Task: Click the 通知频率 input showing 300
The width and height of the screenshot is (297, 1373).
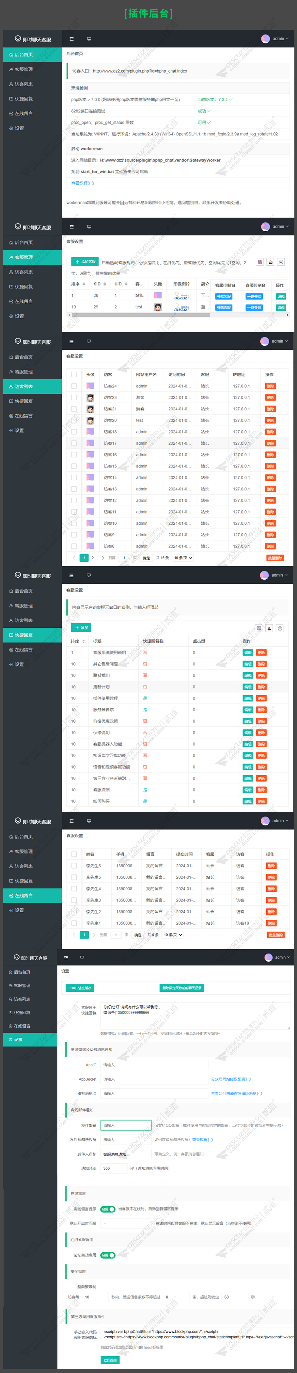Action: click(x=113, y=1168)
